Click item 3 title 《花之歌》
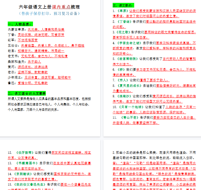The height and width of the screenshot is (190, 201). [x=123, y=32]
